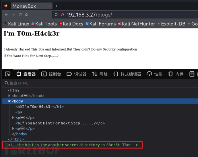Switch to the 网络 network tab
Viewport: 198px width, 157px height.
(100, 74)
